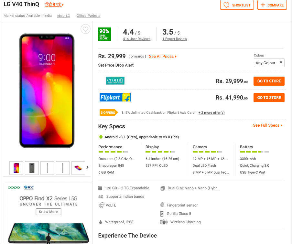Open the 414 User Reviews link
This screenshot has width=292, height=244.
pyautogui.click(x=136, y=39)
